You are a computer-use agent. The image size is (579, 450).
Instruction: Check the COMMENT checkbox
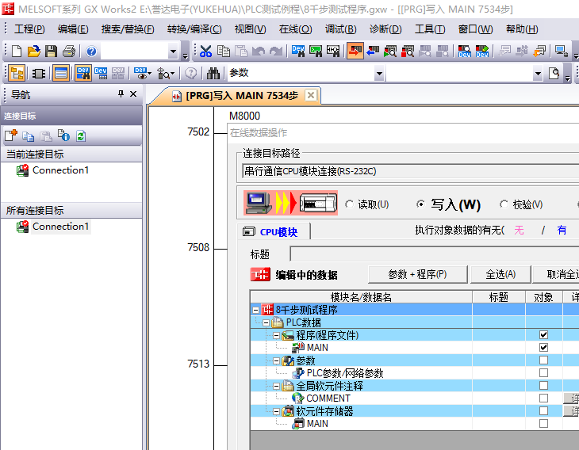543,399
